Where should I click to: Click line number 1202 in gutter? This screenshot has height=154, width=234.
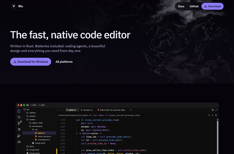click(x=63, y=133)
